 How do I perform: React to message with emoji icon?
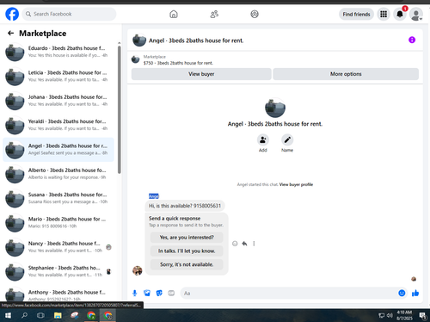pyautogui.click(x=235, y=244)
